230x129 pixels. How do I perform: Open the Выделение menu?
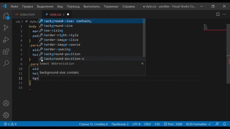tap(45, 6)
